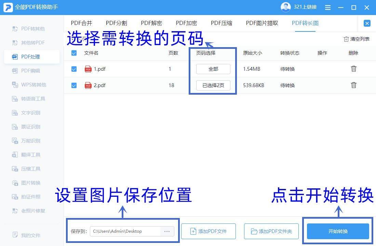
Task: Select the PDF转长图 tab
Action: click(305, 23)
